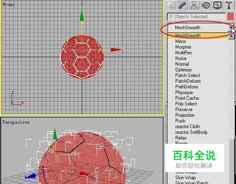Open the Modify command panel tab
Image resolution: width=236 pixels, height=184 pixels.
point(183,6)
